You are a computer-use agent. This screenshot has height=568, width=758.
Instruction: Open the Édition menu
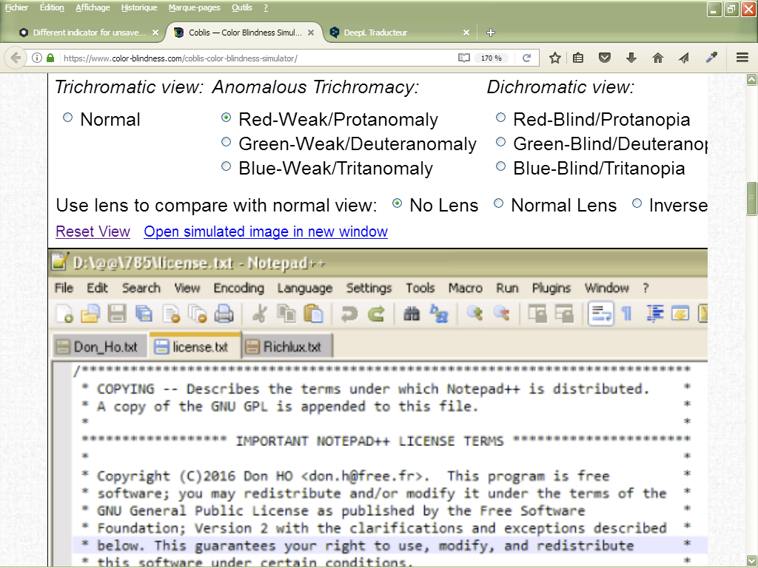click(52, 7)
